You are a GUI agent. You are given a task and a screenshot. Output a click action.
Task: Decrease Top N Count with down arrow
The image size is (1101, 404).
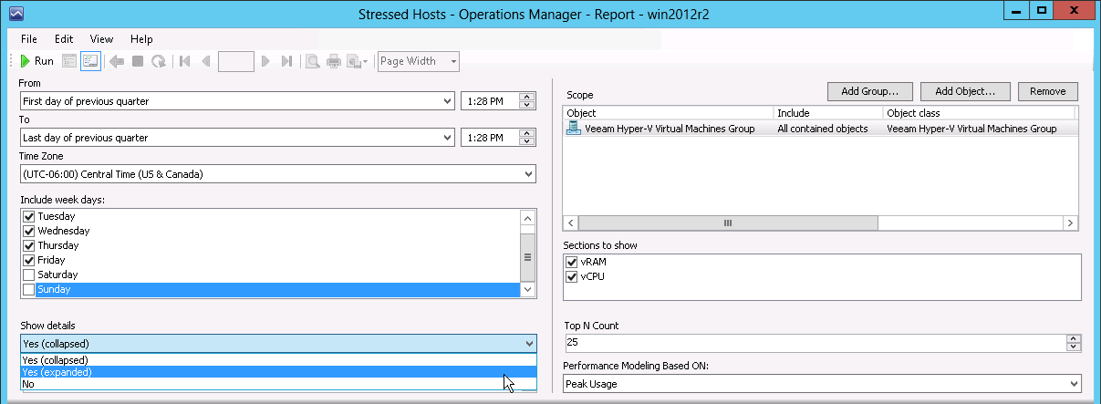pos(1074,347)
